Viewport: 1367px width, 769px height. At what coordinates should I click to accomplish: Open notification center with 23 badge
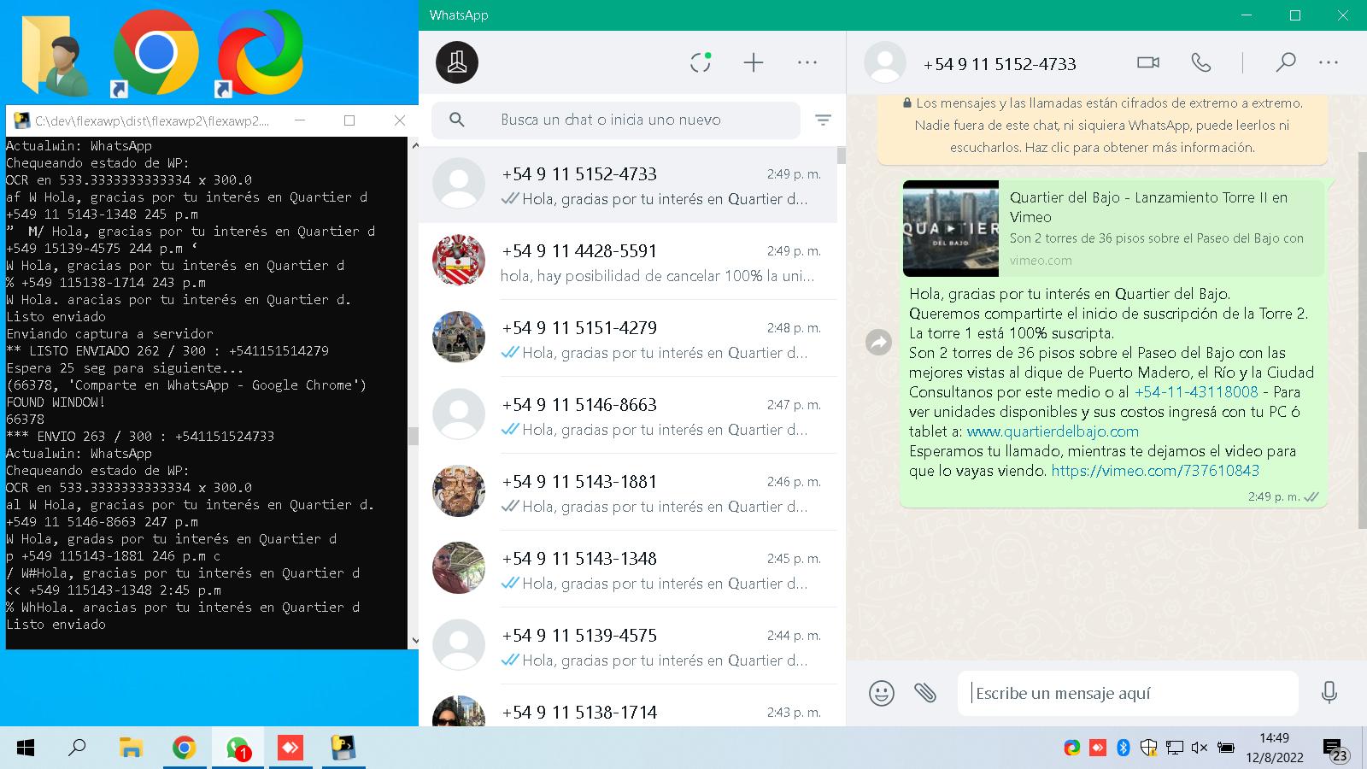coord(1335,749)
